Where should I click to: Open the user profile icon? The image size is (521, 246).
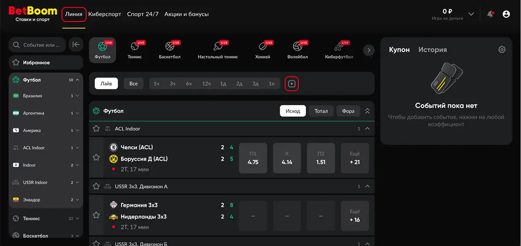pos(506,14)
